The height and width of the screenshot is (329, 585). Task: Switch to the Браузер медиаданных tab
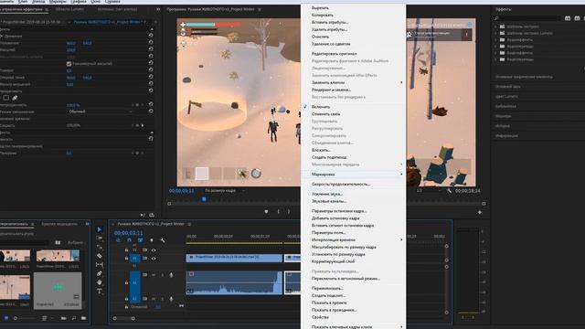(59, 224)
